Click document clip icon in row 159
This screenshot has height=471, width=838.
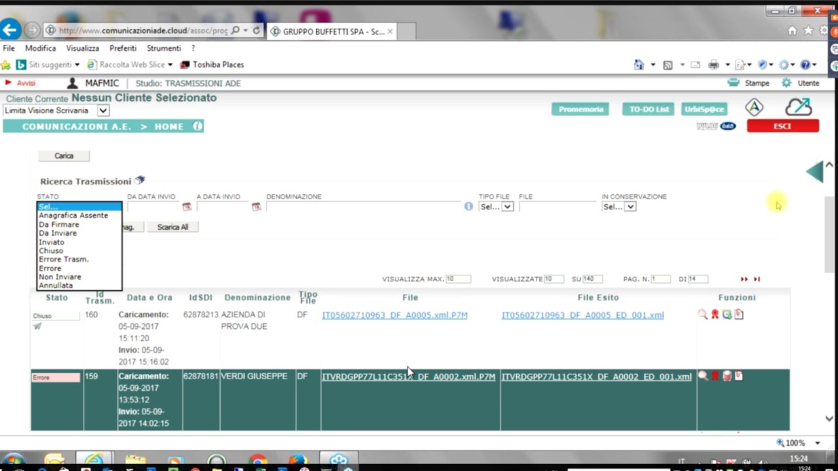click(x=738, y=376)
